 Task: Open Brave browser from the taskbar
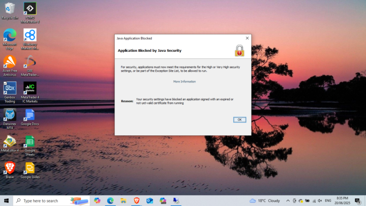137,200
